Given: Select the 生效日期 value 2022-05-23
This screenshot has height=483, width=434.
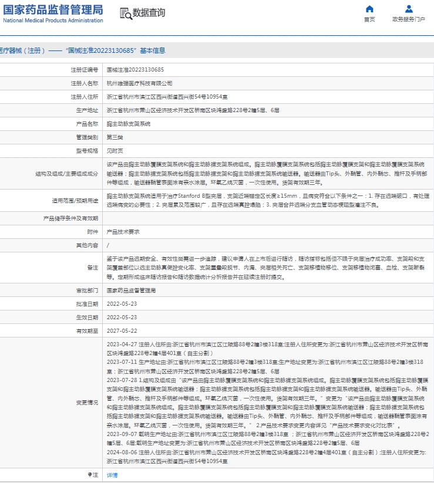Looking at the screenshot, I should click(x=122, y=318).
